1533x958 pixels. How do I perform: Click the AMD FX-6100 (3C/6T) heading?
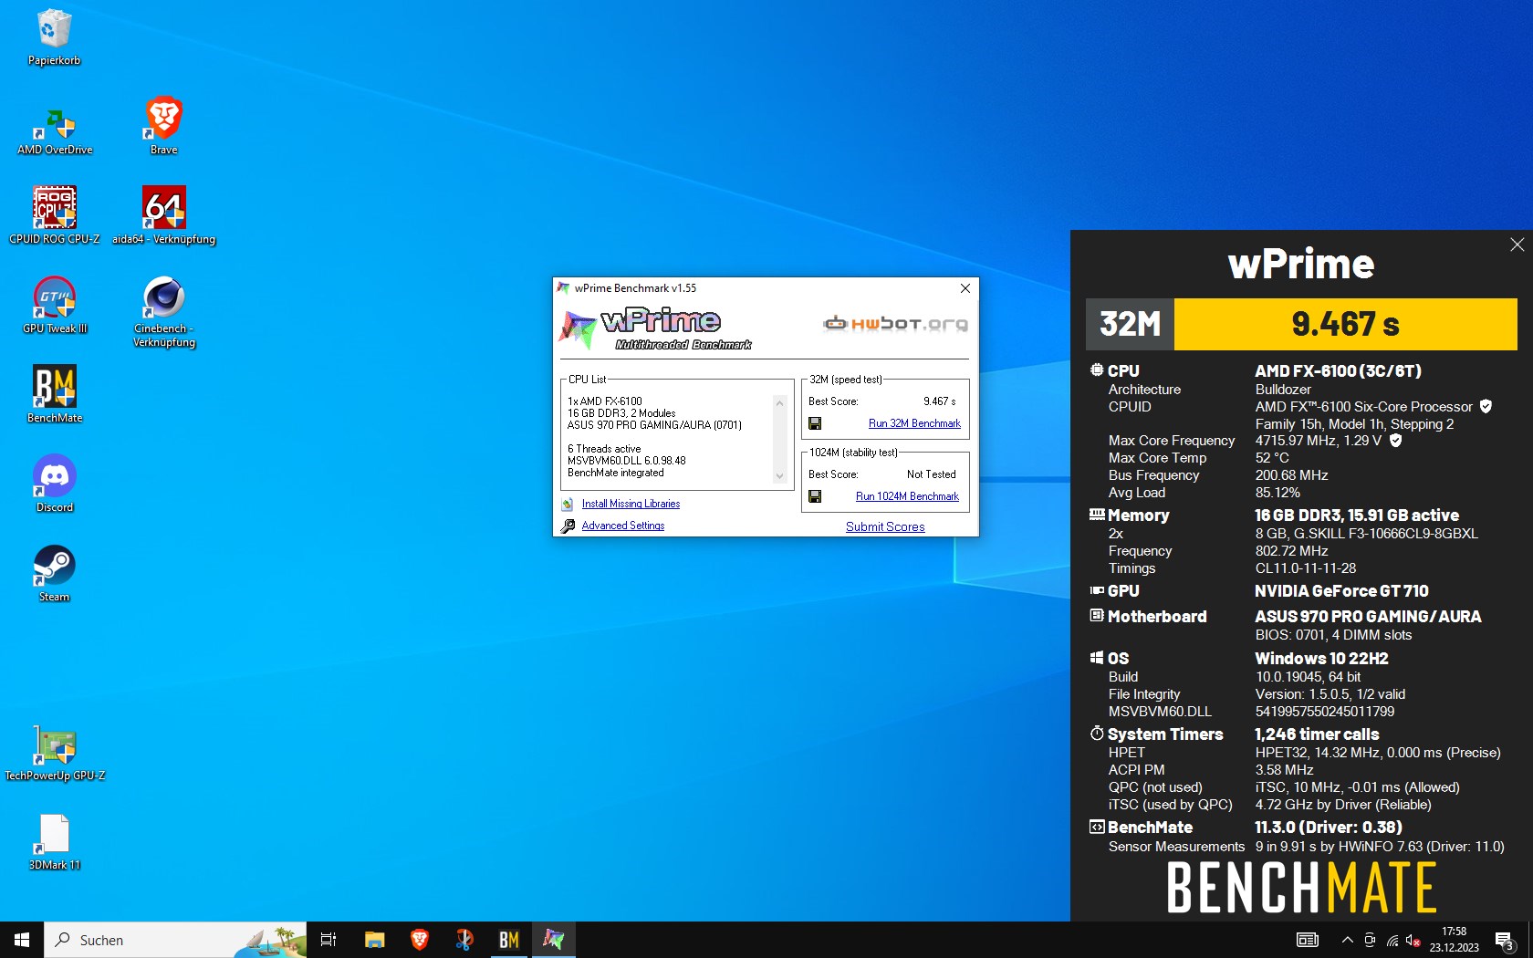(1338, 371)
